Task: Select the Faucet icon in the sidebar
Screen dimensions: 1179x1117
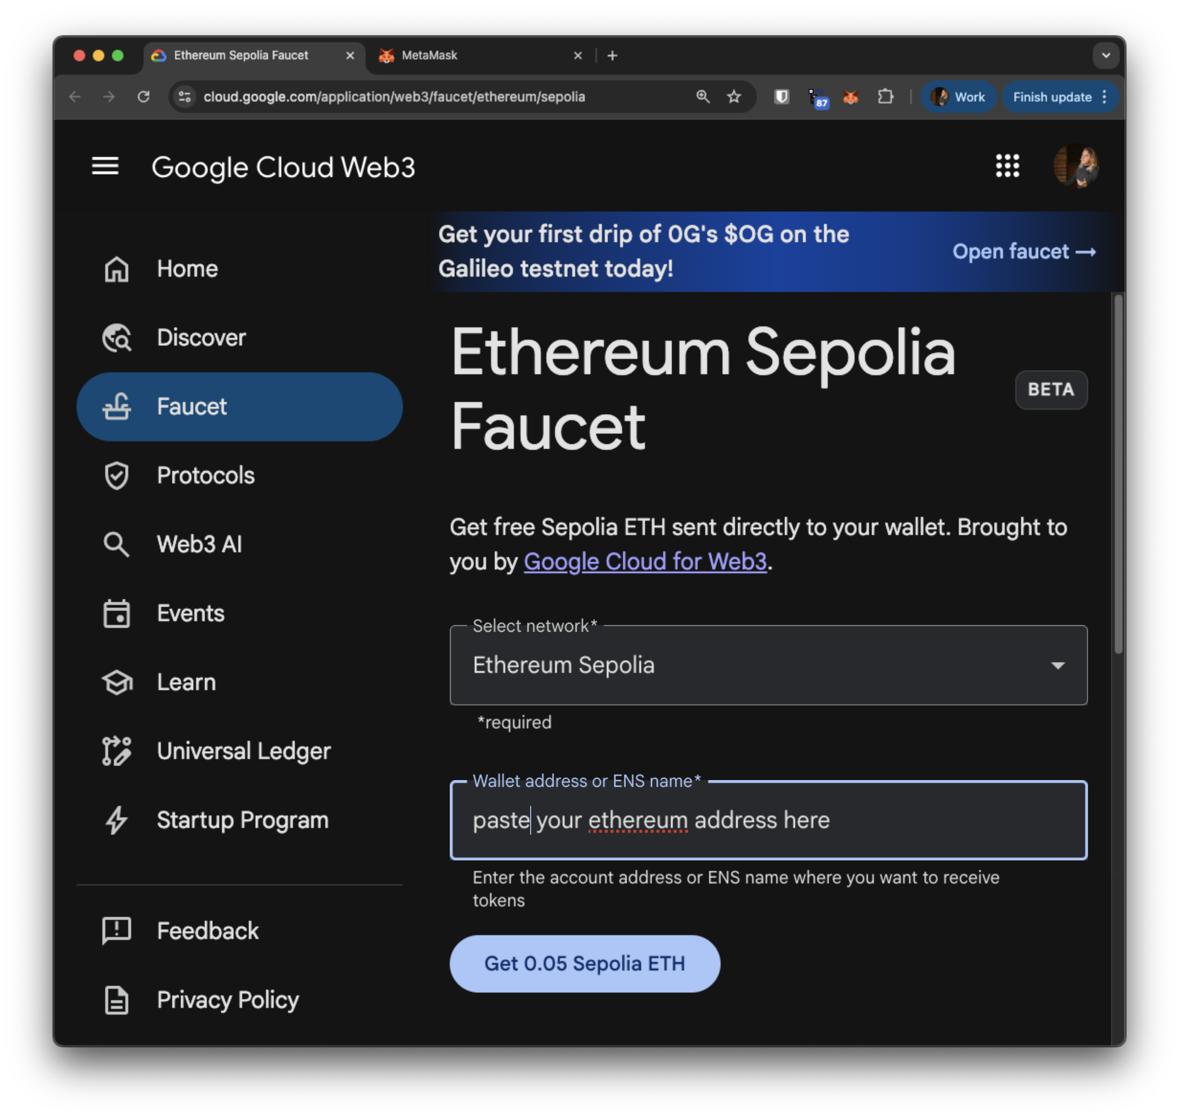Action: tap(119, 407)
